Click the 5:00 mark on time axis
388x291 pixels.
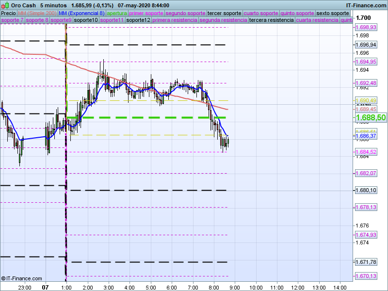150,287
